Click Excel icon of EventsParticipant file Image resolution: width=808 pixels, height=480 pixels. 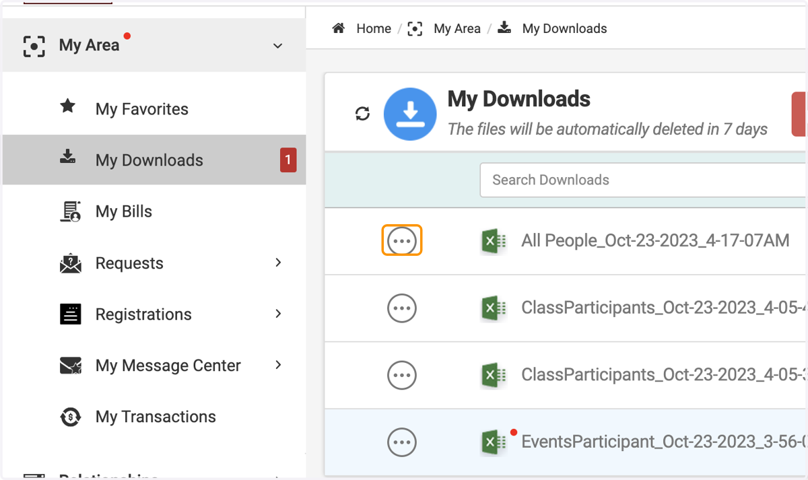pos(494,442)
